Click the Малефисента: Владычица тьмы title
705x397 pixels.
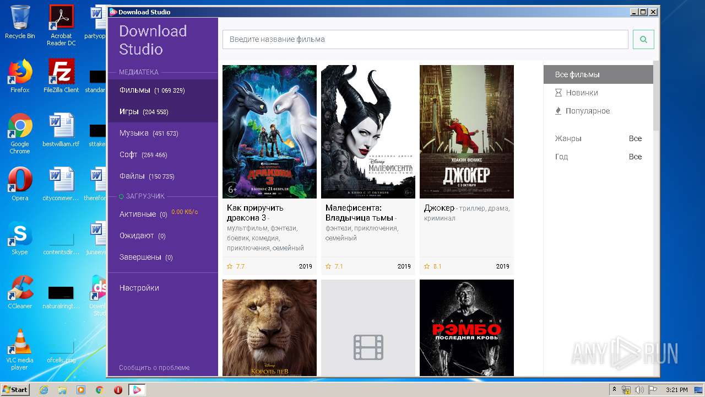click(359, 212)
